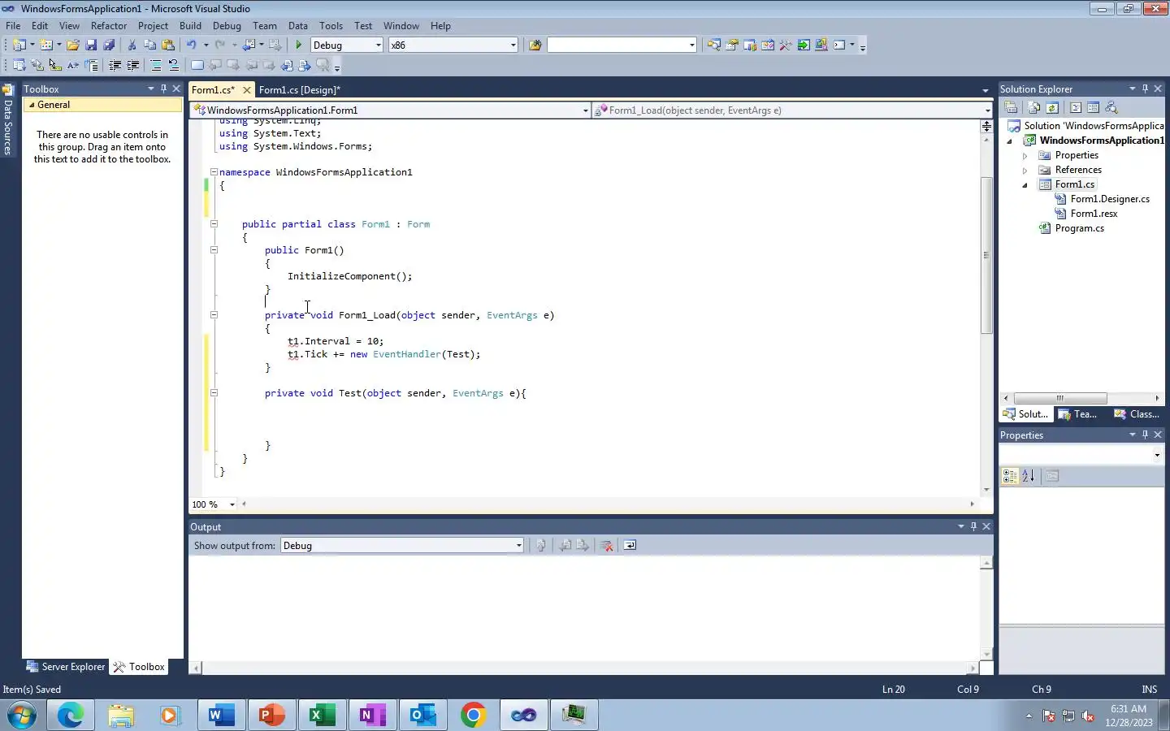Collapse the Form1.cs node in Solution Explorer
The image size is (1170, 731).
tap(1025, 185)
